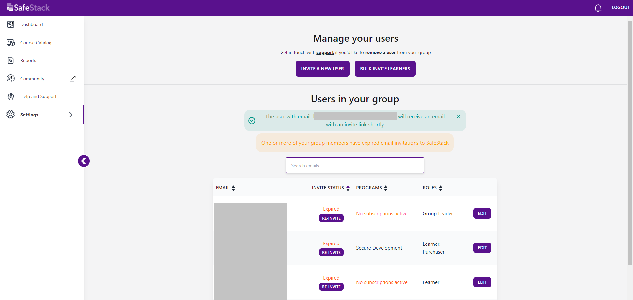The width and height of the screenshot is (633, 300).
Task: Click Bulk Invite Learners button
Action: [x=385, y=69]
